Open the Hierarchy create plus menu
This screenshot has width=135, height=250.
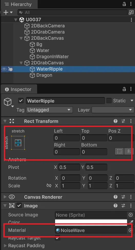tap(8, 12)
